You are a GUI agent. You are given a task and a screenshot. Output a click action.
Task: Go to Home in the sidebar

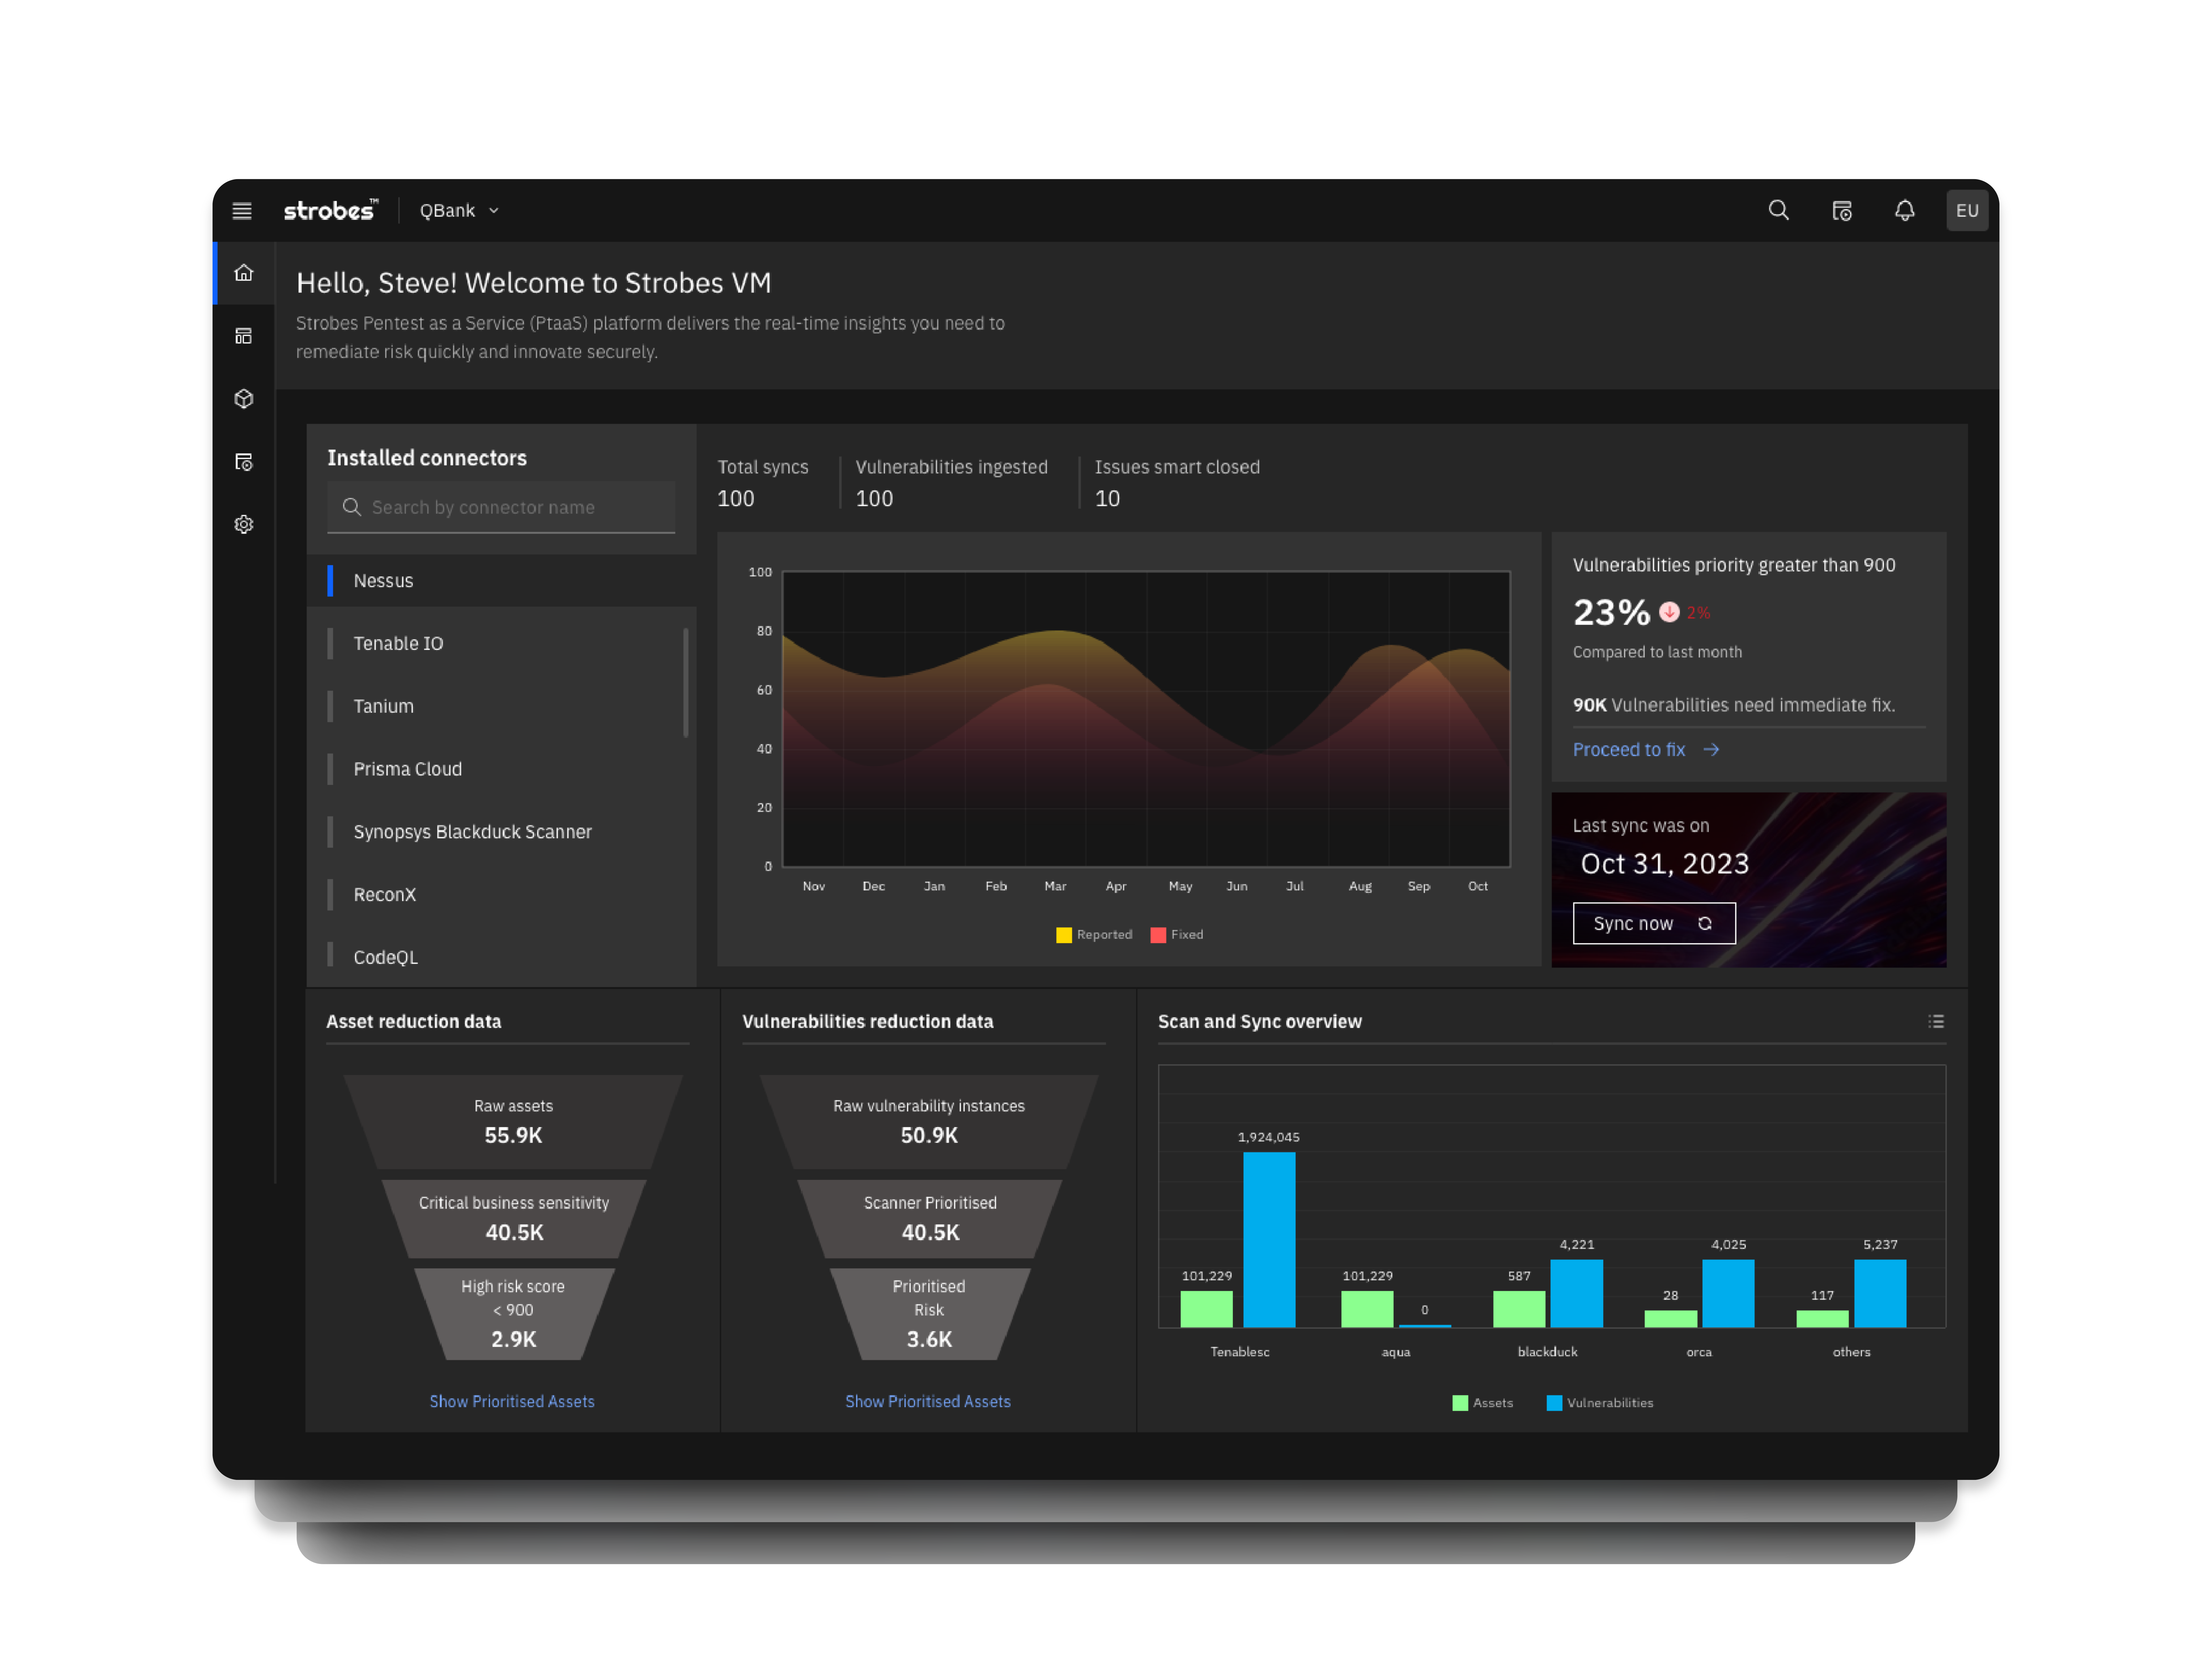click(x=244, y=273)
